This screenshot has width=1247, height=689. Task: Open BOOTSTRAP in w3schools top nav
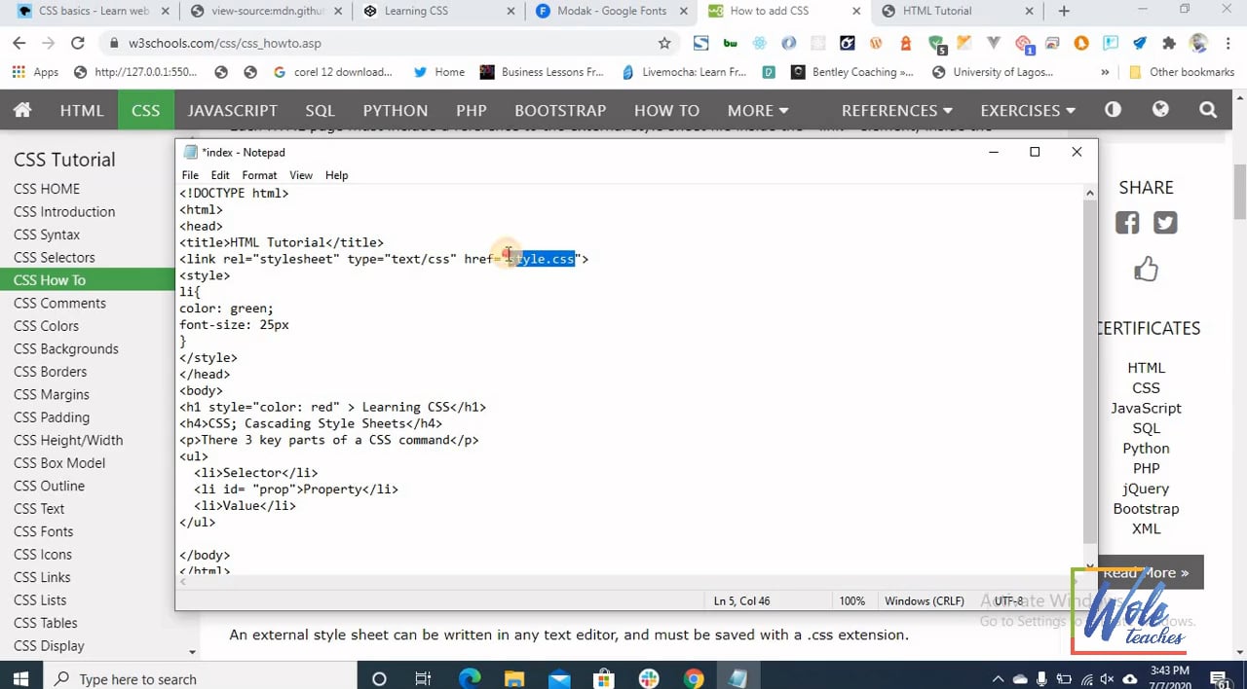pyautogui.click(x=560, y=110)
